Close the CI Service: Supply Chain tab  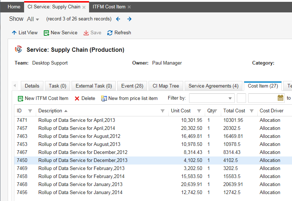pyautogui.click(x=84, y=7)
